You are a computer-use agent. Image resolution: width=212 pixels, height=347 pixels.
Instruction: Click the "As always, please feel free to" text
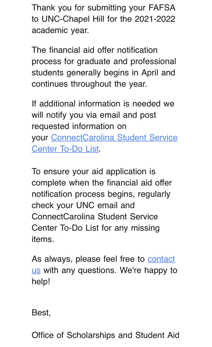[88, 259]
